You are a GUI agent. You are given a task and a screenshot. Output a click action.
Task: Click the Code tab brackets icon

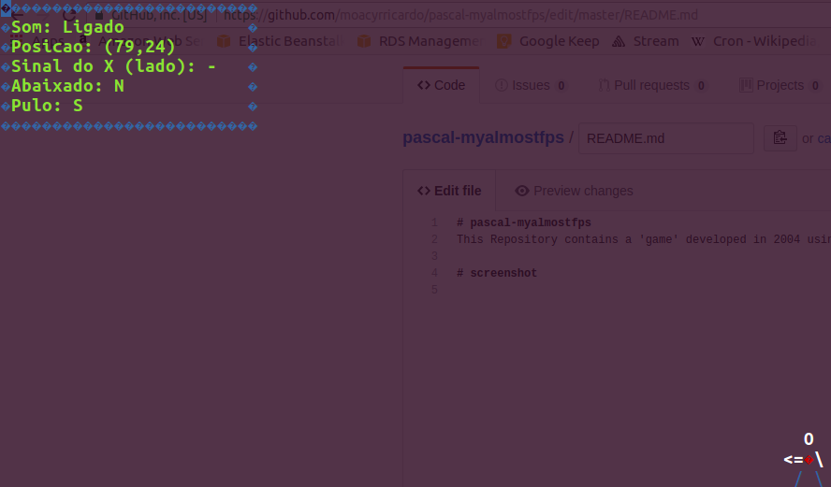[x=423, y=85]
